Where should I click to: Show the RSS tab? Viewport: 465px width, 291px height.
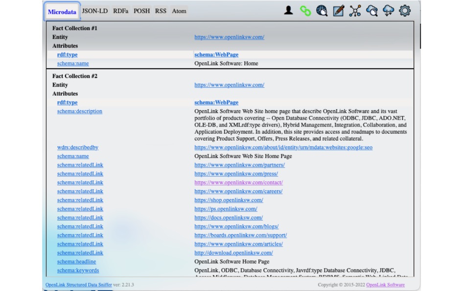tap(161, 11)
